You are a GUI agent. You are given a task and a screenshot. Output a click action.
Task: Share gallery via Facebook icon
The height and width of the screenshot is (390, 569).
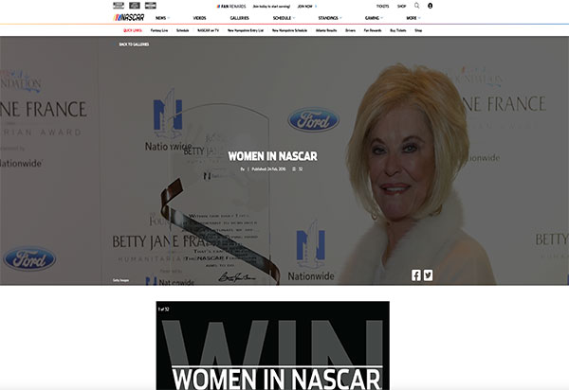[416, 275]
